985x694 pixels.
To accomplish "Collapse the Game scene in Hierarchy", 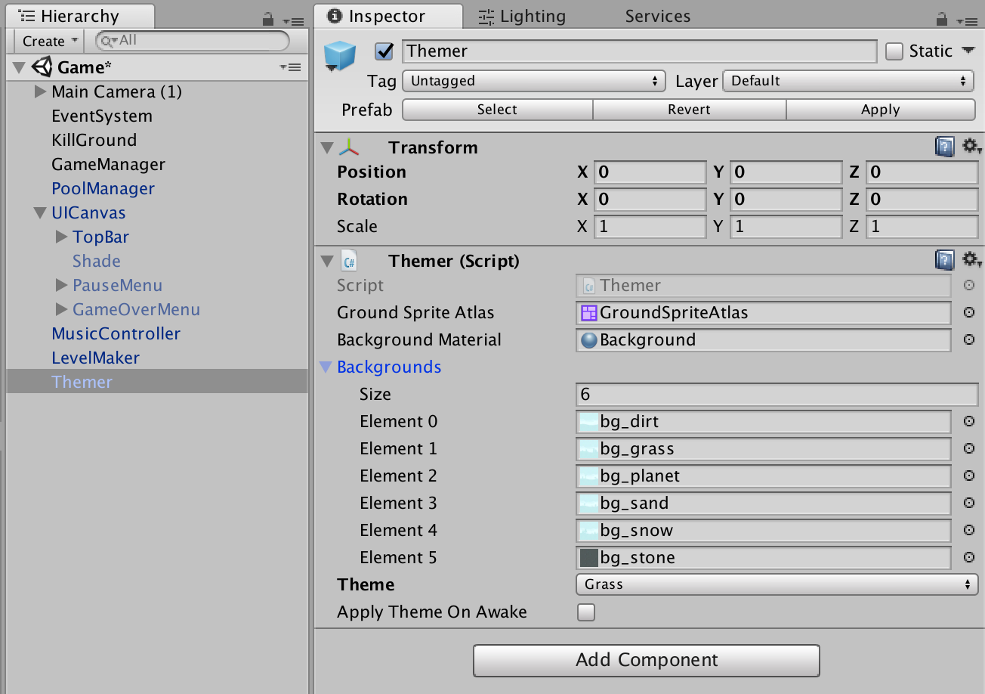I will [x=20, y=68].
